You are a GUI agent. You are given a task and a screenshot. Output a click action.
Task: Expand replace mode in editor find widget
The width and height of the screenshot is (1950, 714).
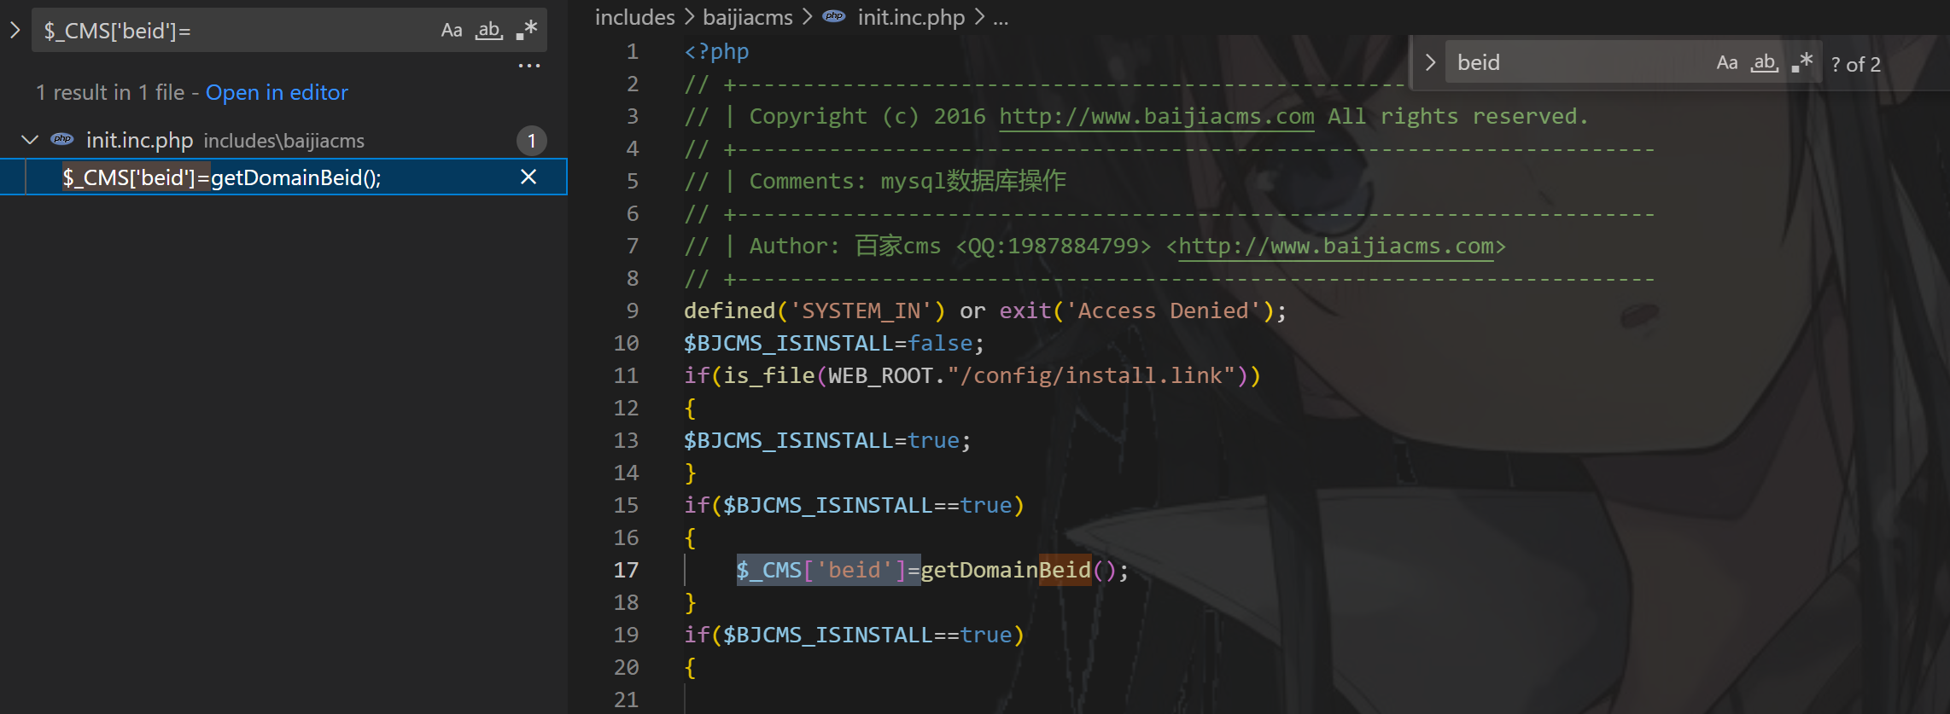(x=1430, y=63)
